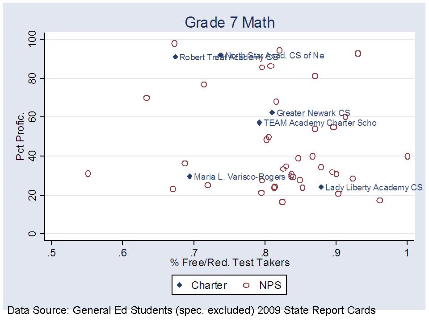Click the Greater Newark CS diamond point

272,112
